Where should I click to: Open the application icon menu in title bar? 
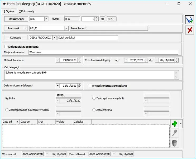4,4
